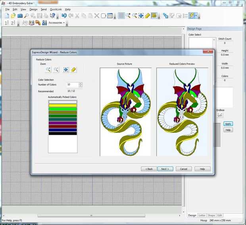Click the book module icon in the second toolbar row
246x225 pixels.
coord(31,23)
